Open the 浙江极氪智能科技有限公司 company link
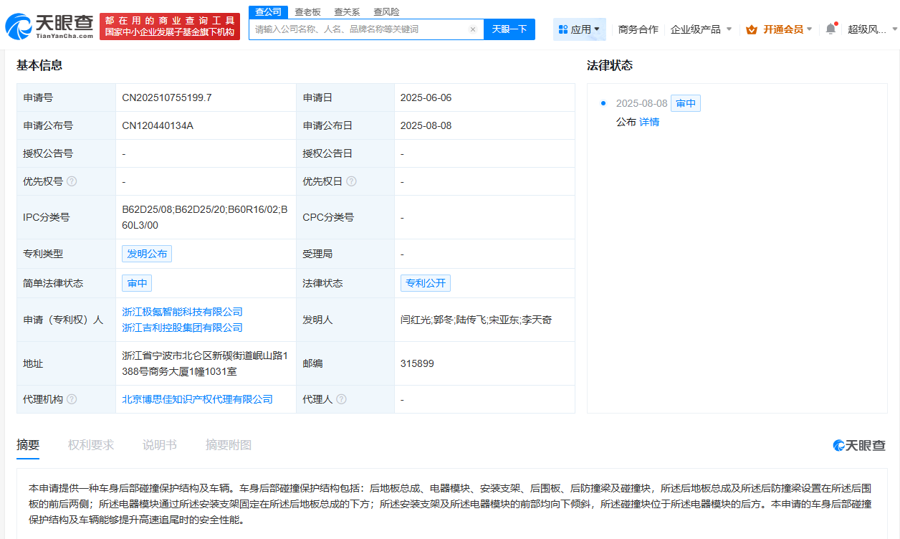Image resolution: width=900 pixels, height=539 pixels. (x=181, y=312)
